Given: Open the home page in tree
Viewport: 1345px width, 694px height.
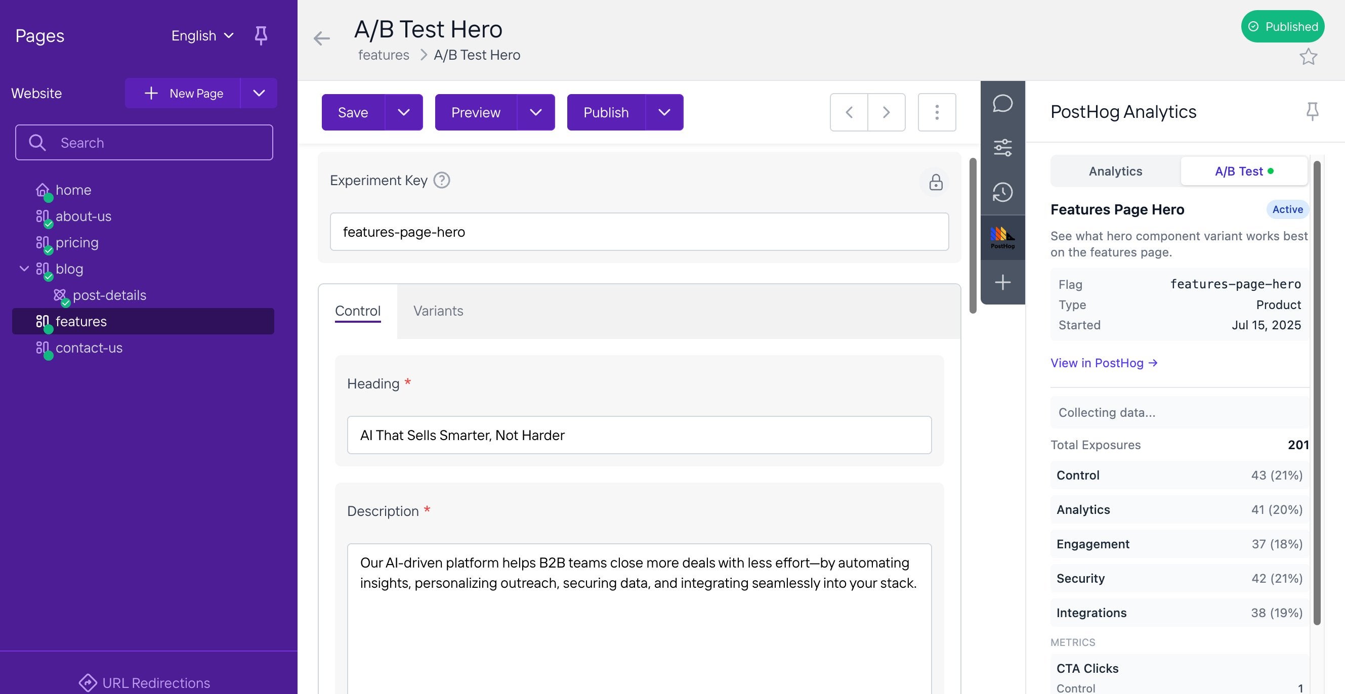Looking at the screenshot, I should click(73, 190).
